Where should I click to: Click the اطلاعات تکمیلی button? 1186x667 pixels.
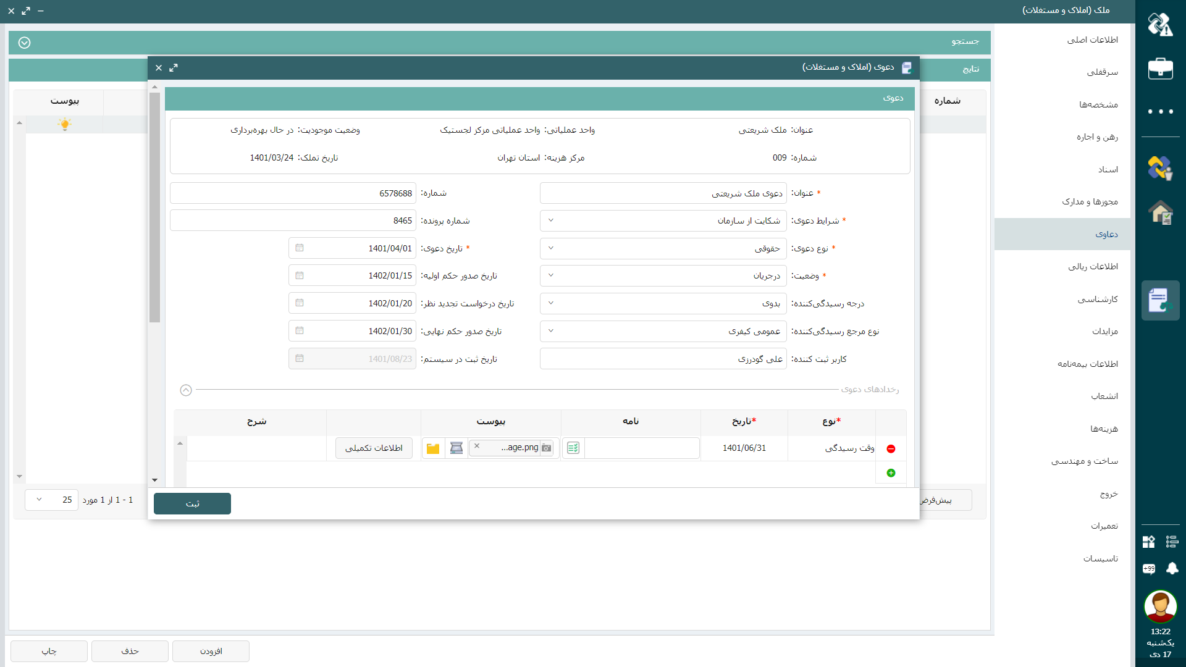coord(374,448)
